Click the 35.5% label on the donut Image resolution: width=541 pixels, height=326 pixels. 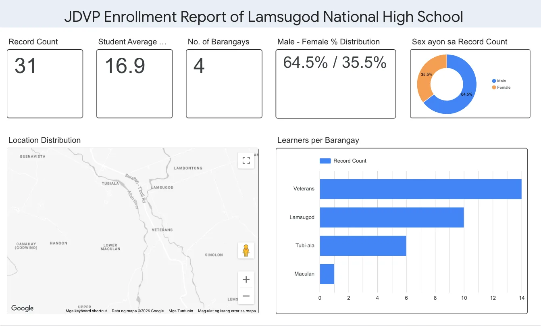click(427, 75)
